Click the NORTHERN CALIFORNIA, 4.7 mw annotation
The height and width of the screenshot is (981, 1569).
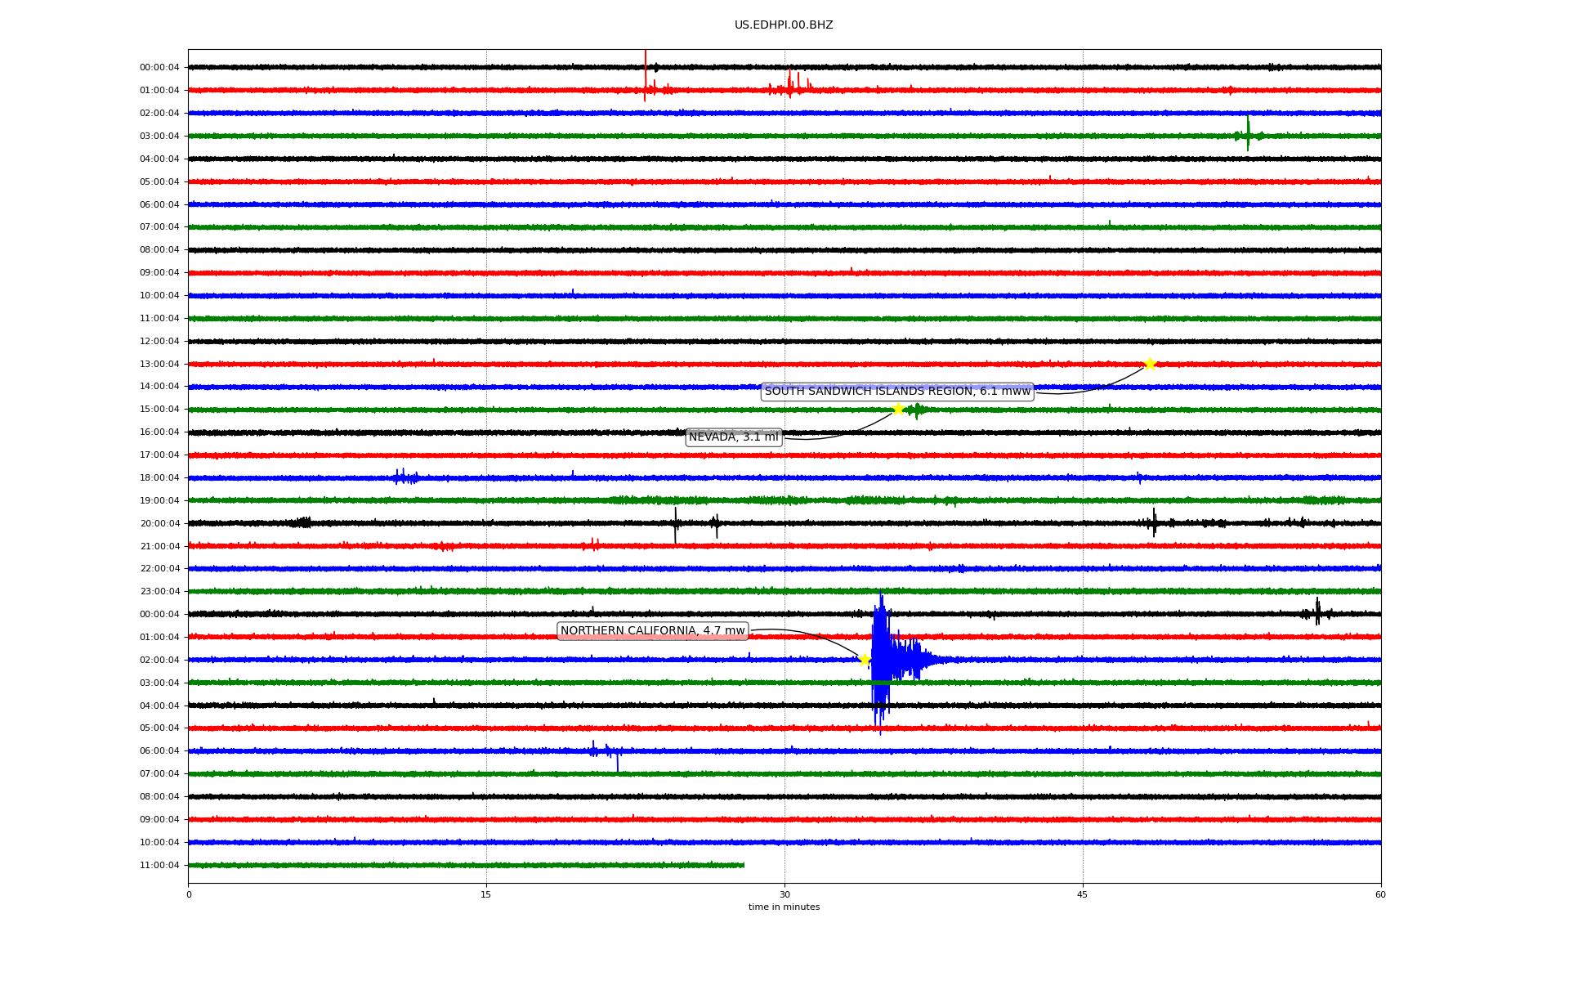tap(652, 631)
